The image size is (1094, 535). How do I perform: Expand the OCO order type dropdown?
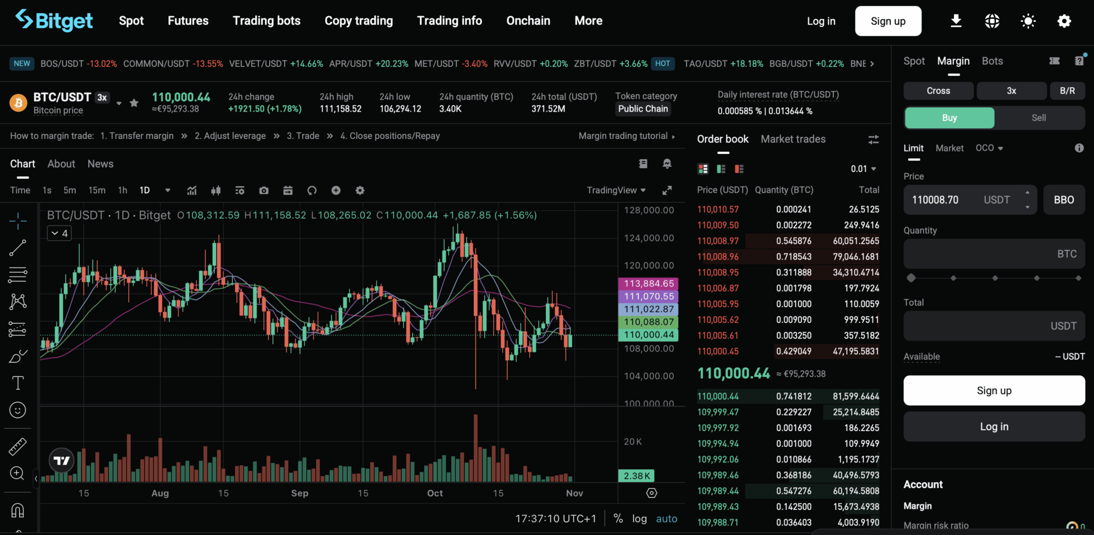(989, 148)
